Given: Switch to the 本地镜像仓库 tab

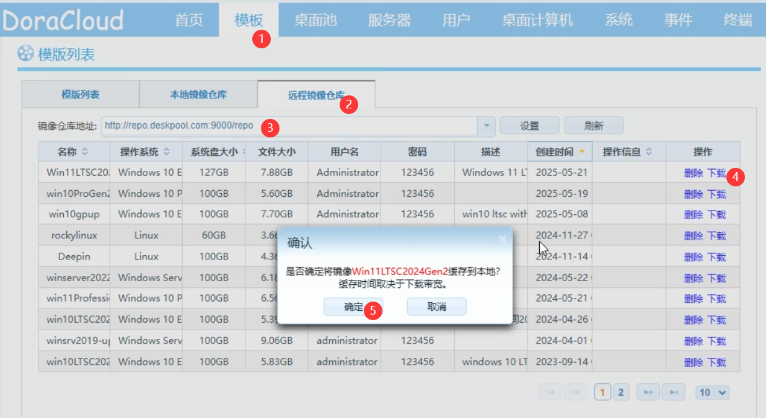Looking at the screenshot, I should click(x=198, y=95).
